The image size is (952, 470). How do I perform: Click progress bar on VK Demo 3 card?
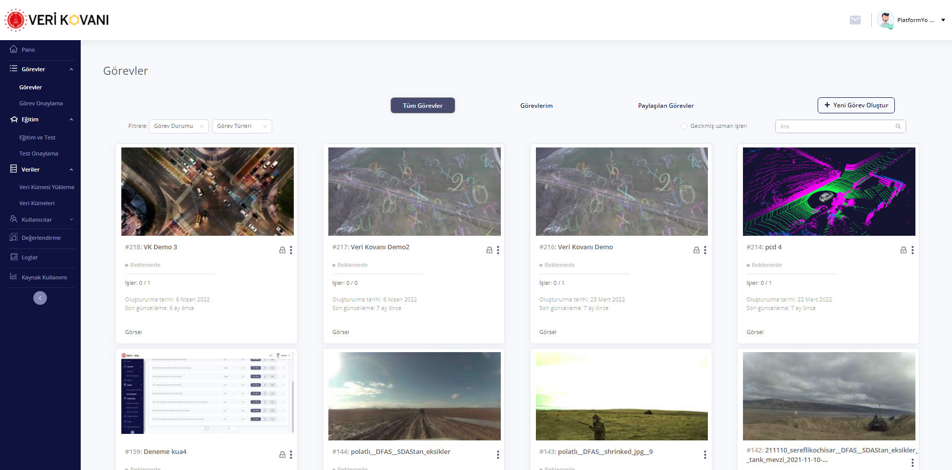point(170,273)
